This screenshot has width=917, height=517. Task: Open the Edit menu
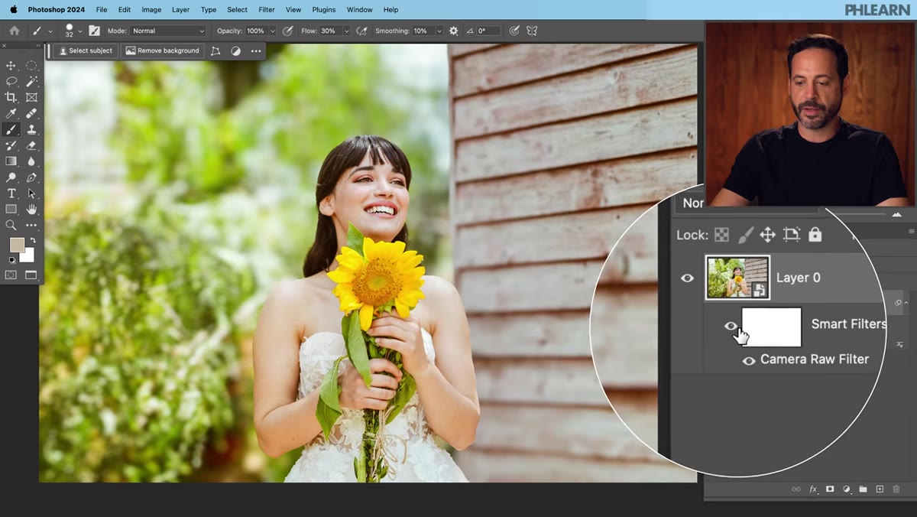coord(125,9)
